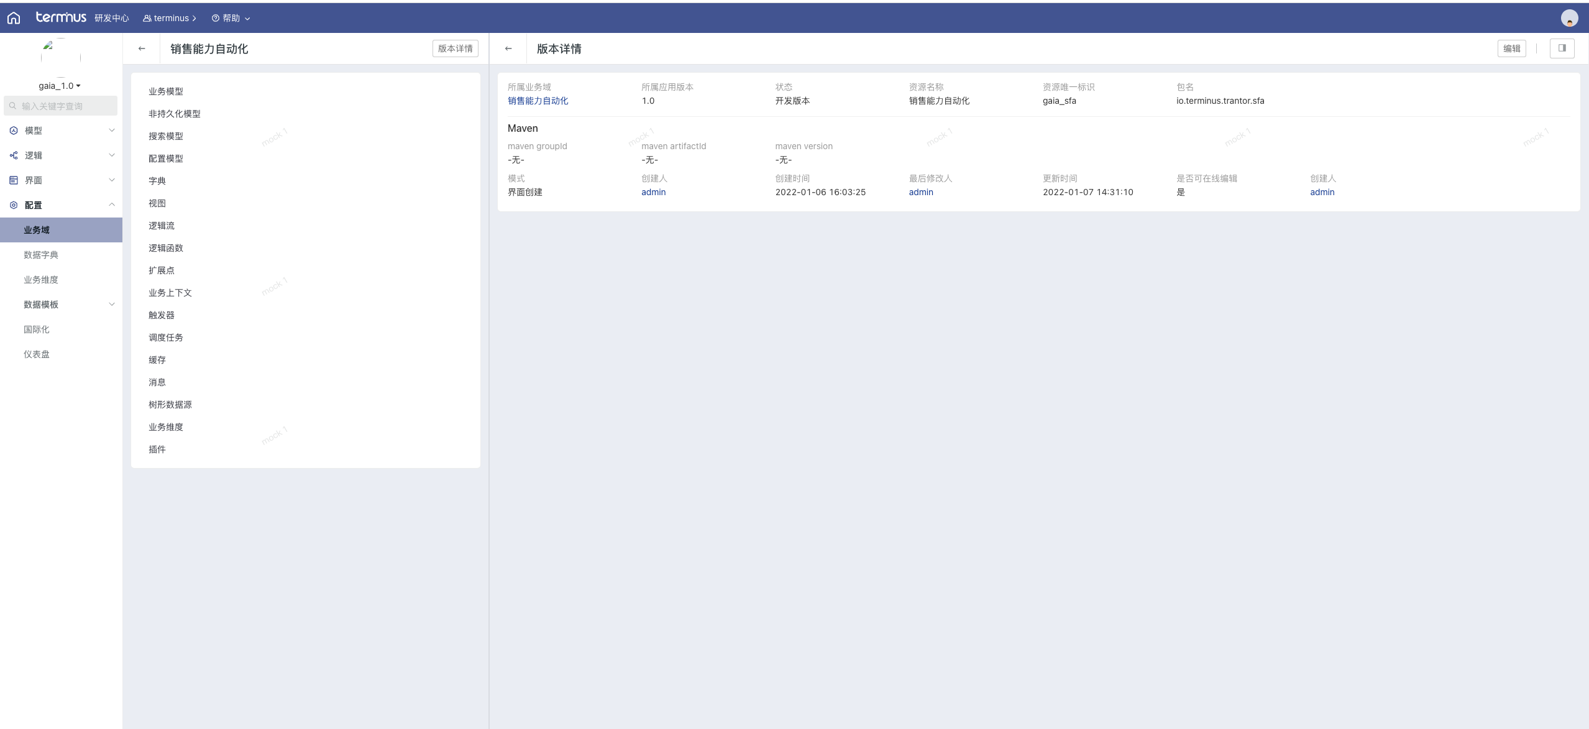Viewport: 1589px width, 729px height.
Task: Select 业务维度 in the resource list
Action: [166, 427]
